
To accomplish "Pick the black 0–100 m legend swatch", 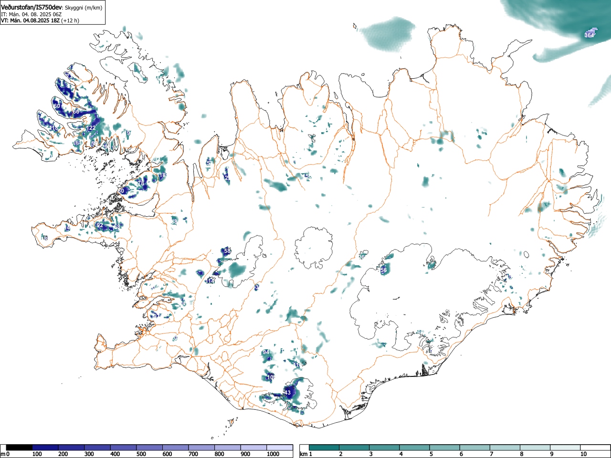I will pos(19,448).
